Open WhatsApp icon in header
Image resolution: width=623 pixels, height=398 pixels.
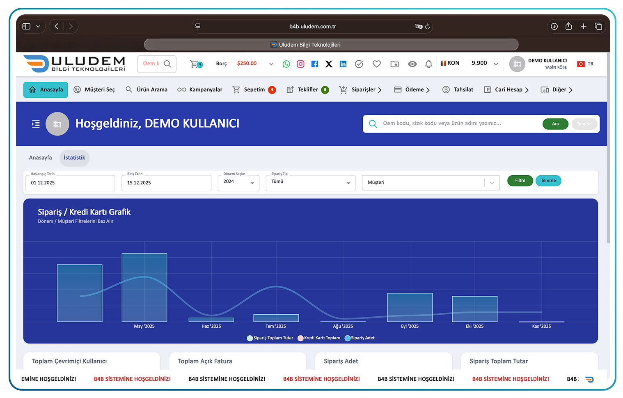286,64
